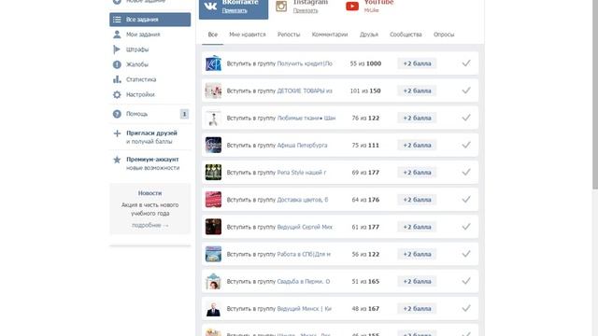Click +2 балла for Pena Style

(x=418, y=173)
